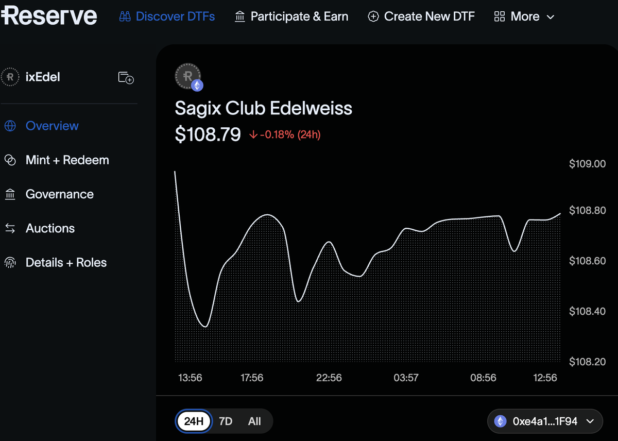Click the ixEdel token logo icon

pyautogui.click(x=10, y=77)
